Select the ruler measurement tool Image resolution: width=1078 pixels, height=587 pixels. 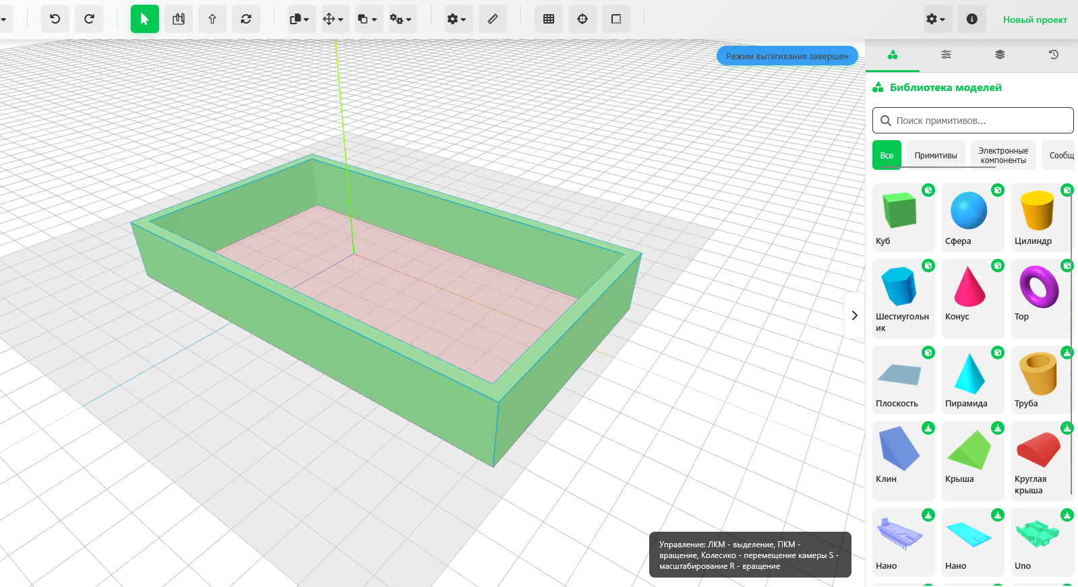tap(493, 19)
